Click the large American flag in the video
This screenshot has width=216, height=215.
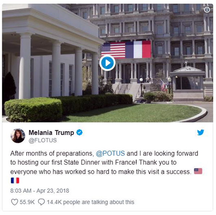(113, 50)
